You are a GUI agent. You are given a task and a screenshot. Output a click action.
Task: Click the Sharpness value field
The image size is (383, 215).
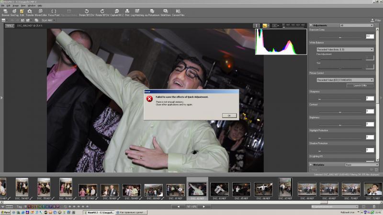[x=370, y=98]
